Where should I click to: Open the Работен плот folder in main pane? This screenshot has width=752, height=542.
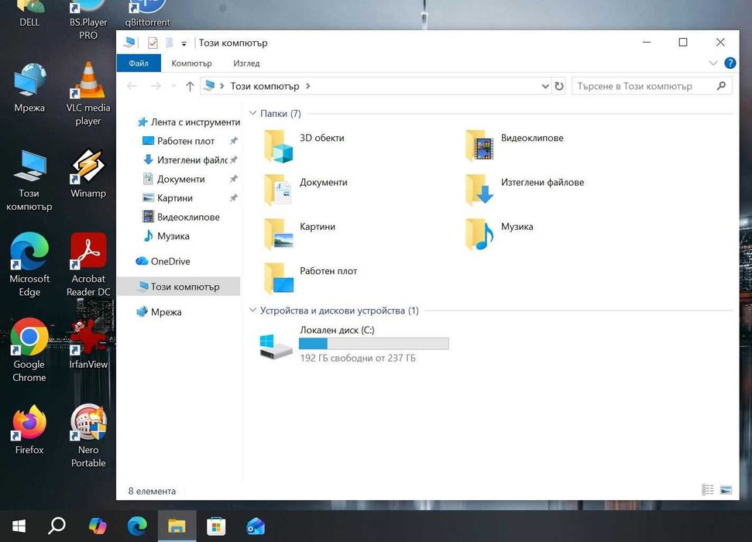pos(311,278)
